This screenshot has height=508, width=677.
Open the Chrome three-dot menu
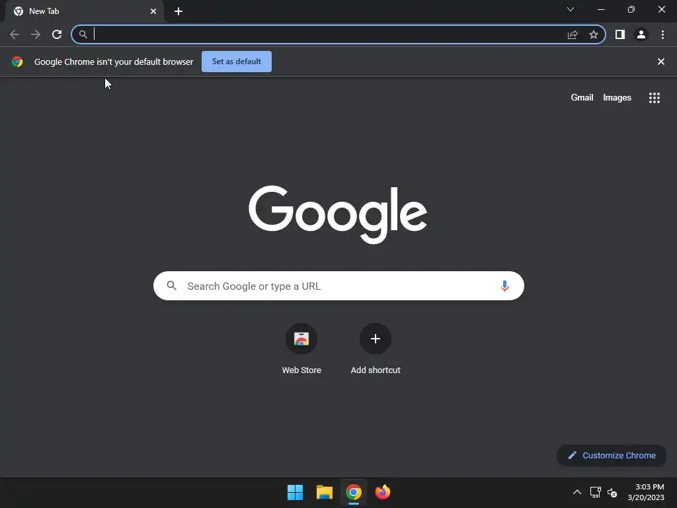coord(662,34)
